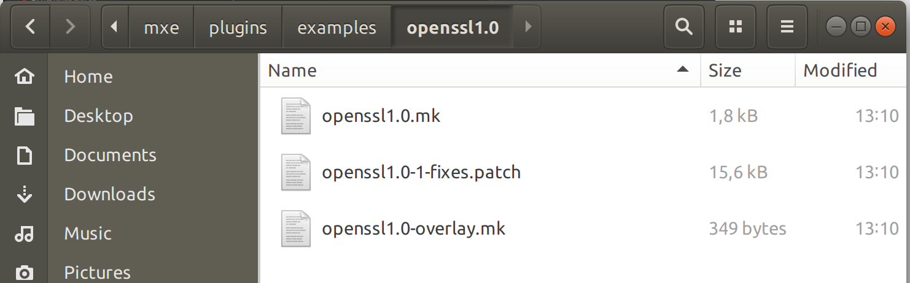
Task: Select the openssl1.0-1-fixes.patch file
Action: pos(421,172)
